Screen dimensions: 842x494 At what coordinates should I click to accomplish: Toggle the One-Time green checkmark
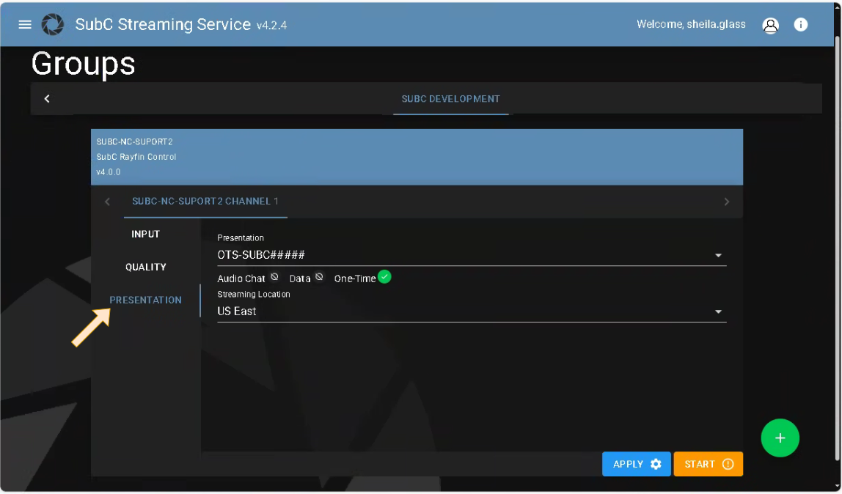pyautogui.click(x=384, y=277)
